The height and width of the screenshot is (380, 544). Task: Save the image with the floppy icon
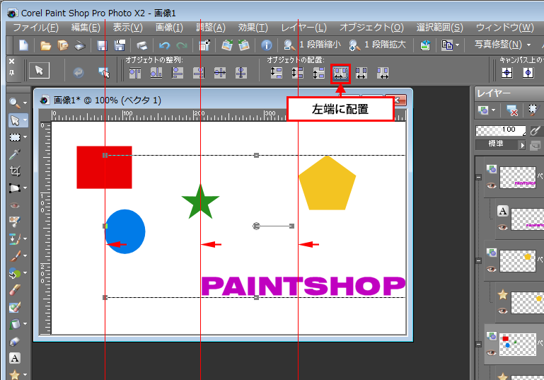[x=102, y=45]
